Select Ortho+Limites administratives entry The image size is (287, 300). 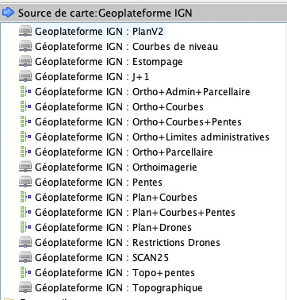pos(152,137)
